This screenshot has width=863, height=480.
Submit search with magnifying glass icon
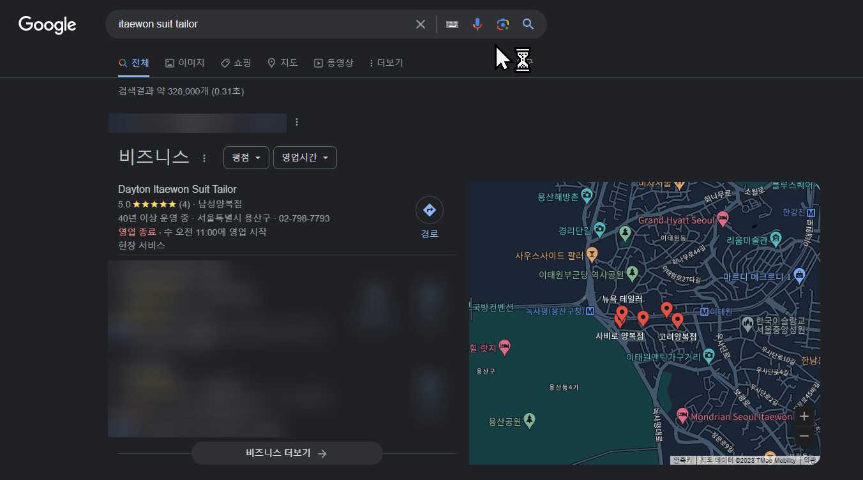(528, 24)
